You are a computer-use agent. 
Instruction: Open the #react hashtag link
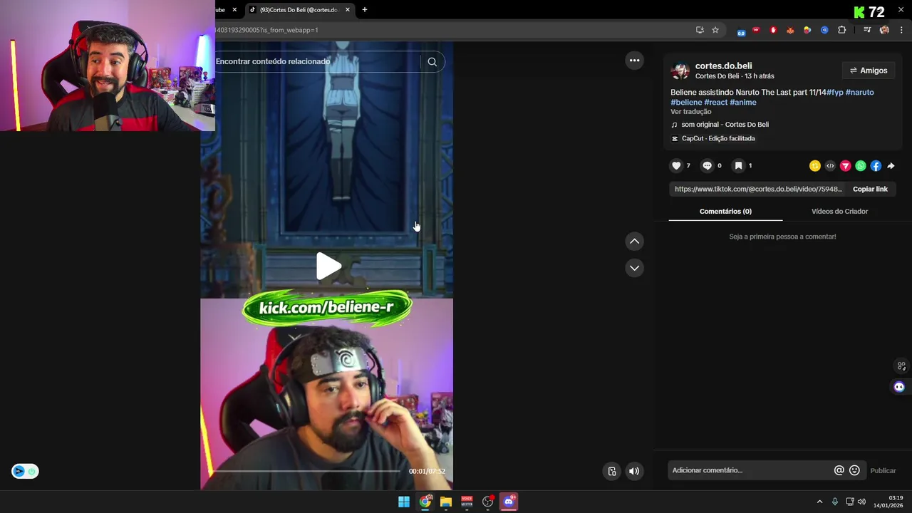pos(715,103)
